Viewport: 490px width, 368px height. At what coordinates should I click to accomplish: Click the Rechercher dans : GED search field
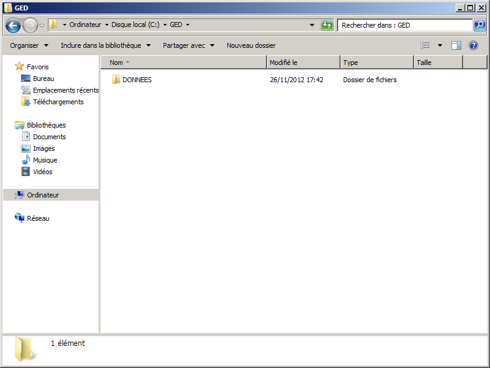(x=404, y=25)
